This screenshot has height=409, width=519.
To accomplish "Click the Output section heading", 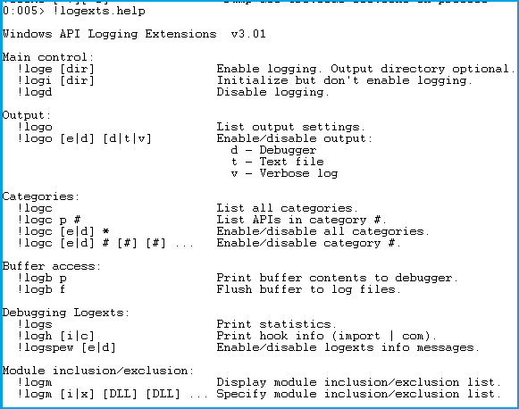I will point(27,115).
